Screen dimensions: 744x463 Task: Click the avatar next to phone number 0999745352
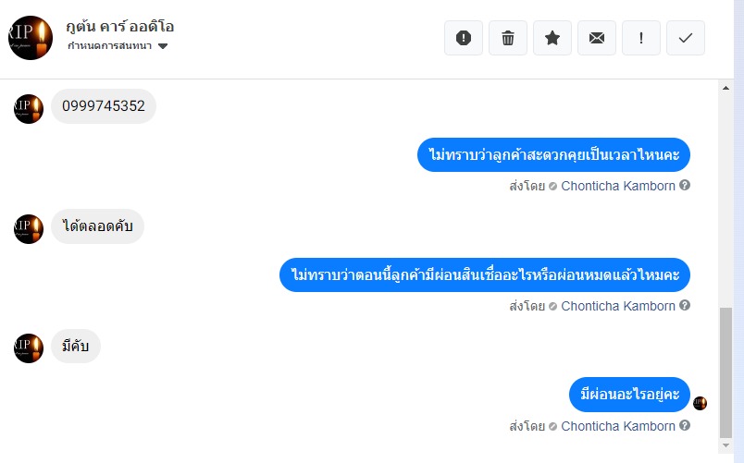click(x=29, y=109)
